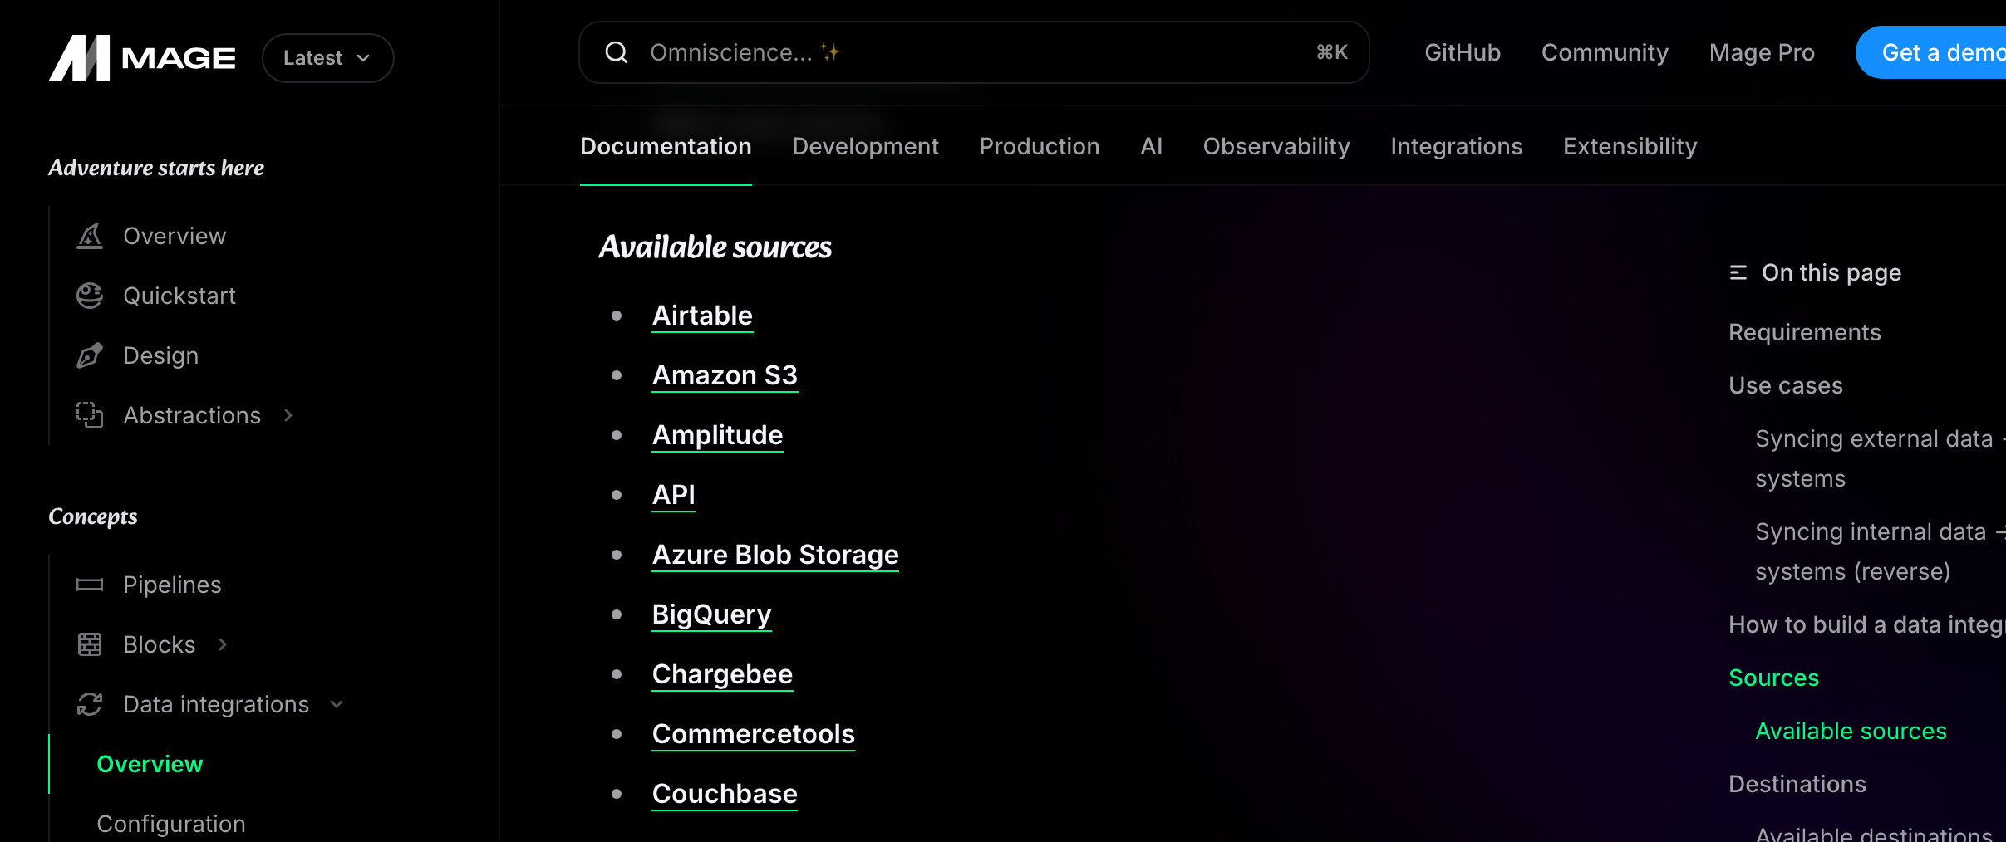Switch to the Extensibility tab
Screen dimensions: 2006x842
click(x=1630, y=146)
